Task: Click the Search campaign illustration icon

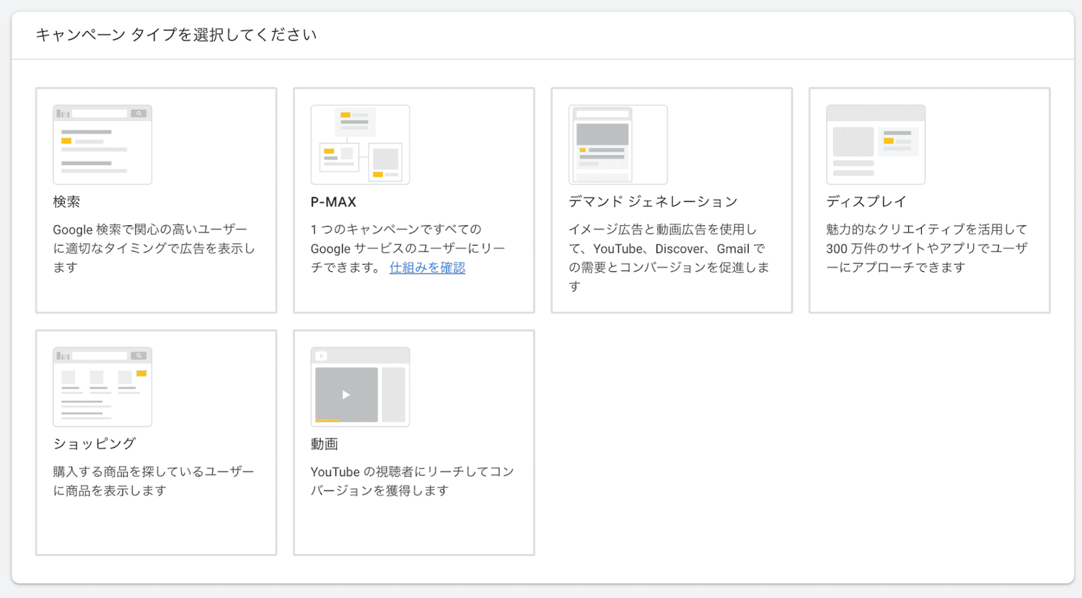Action: 102,144
